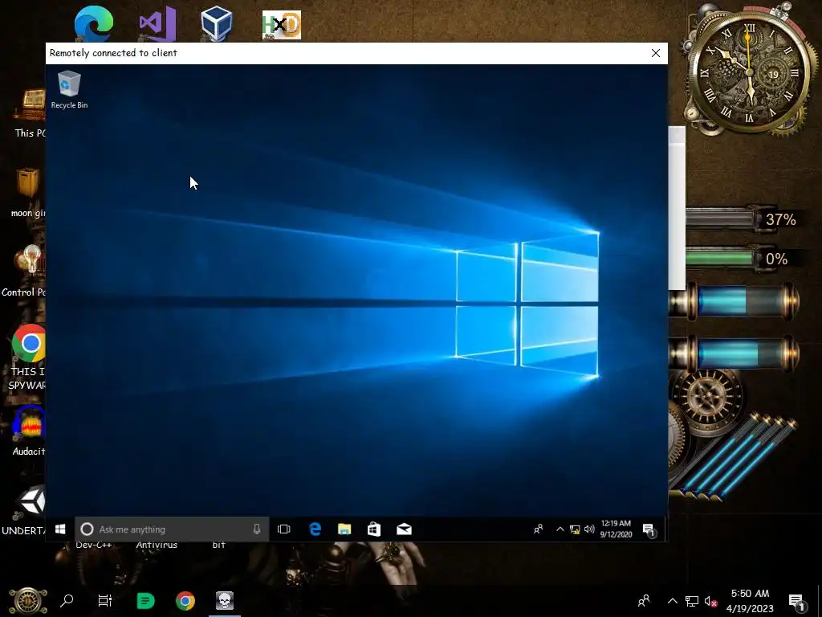
Task: Open remote network status icon
Action: 575,529
